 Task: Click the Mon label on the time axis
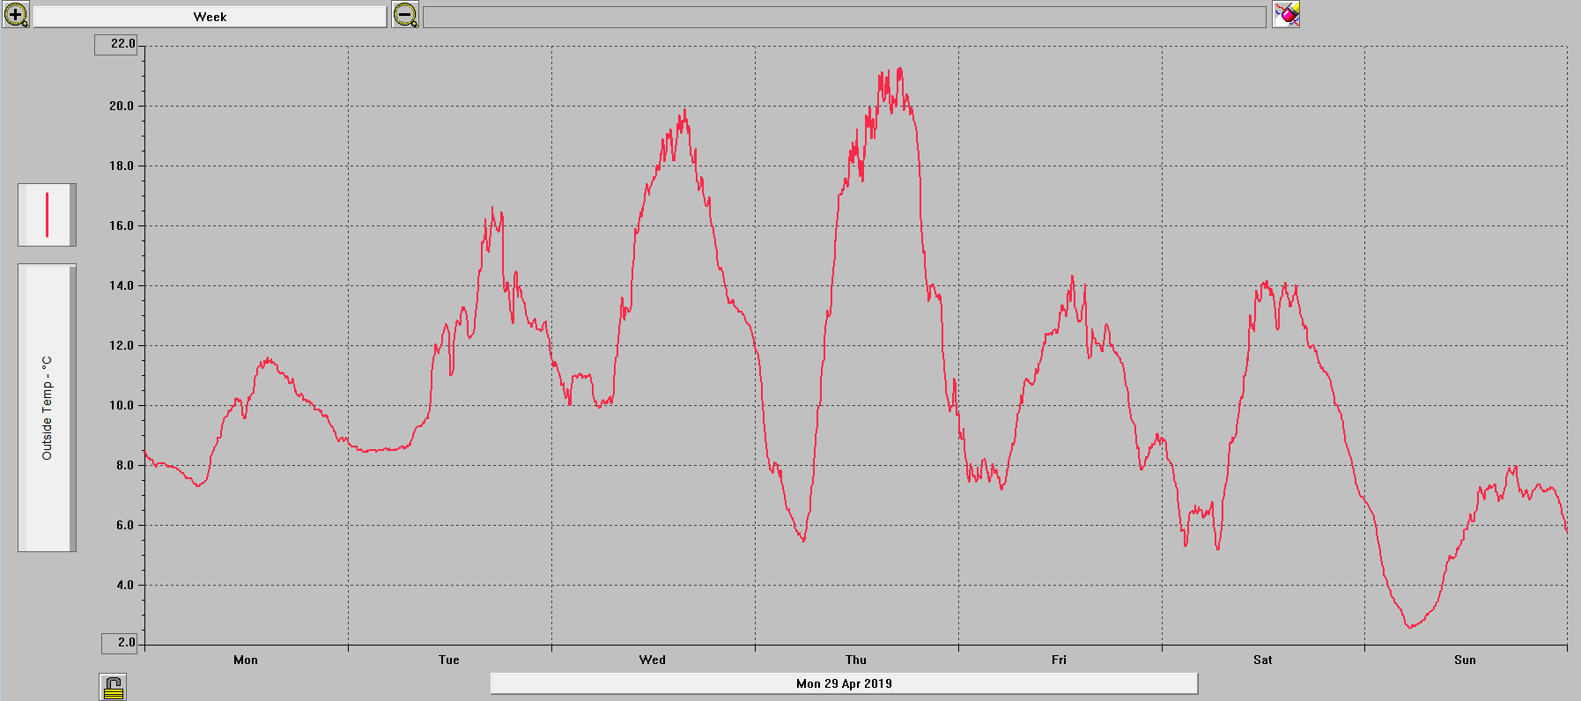(246, 660)
